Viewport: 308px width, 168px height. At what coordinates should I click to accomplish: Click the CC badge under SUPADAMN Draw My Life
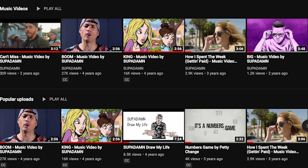[127, 161]
